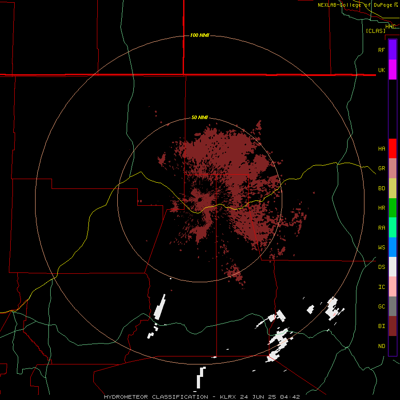The width and height of the screenshot is (400, 400).
Task: Click the HA legend label
Action: click(x=381, y=148)
